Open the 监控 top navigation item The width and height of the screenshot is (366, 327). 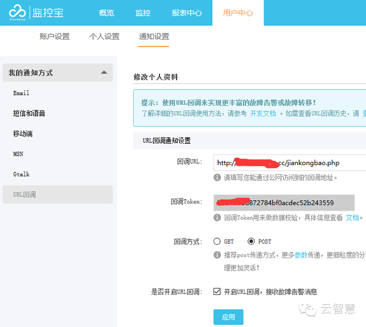pyautogui.click(x=143, y=13)
